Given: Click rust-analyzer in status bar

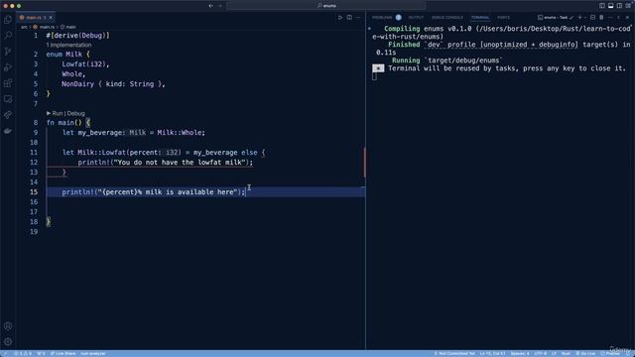Looking at the screenshot, I should 92,353.
